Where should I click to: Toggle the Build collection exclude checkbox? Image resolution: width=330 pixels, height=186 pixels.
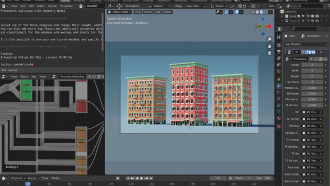(x=299, y=16)
